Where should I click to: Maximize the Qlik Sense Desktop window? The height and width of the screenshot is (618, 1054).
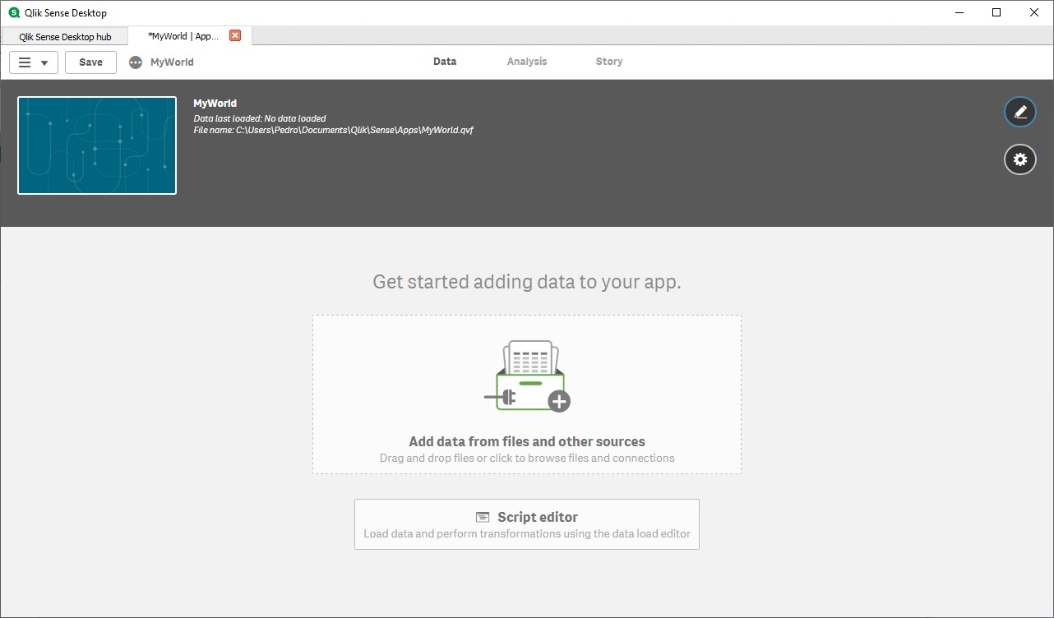point(996,12)
